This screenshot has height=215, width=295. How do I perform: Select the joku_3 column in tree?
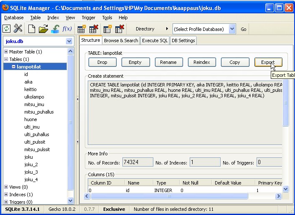[x=31, y=172]
